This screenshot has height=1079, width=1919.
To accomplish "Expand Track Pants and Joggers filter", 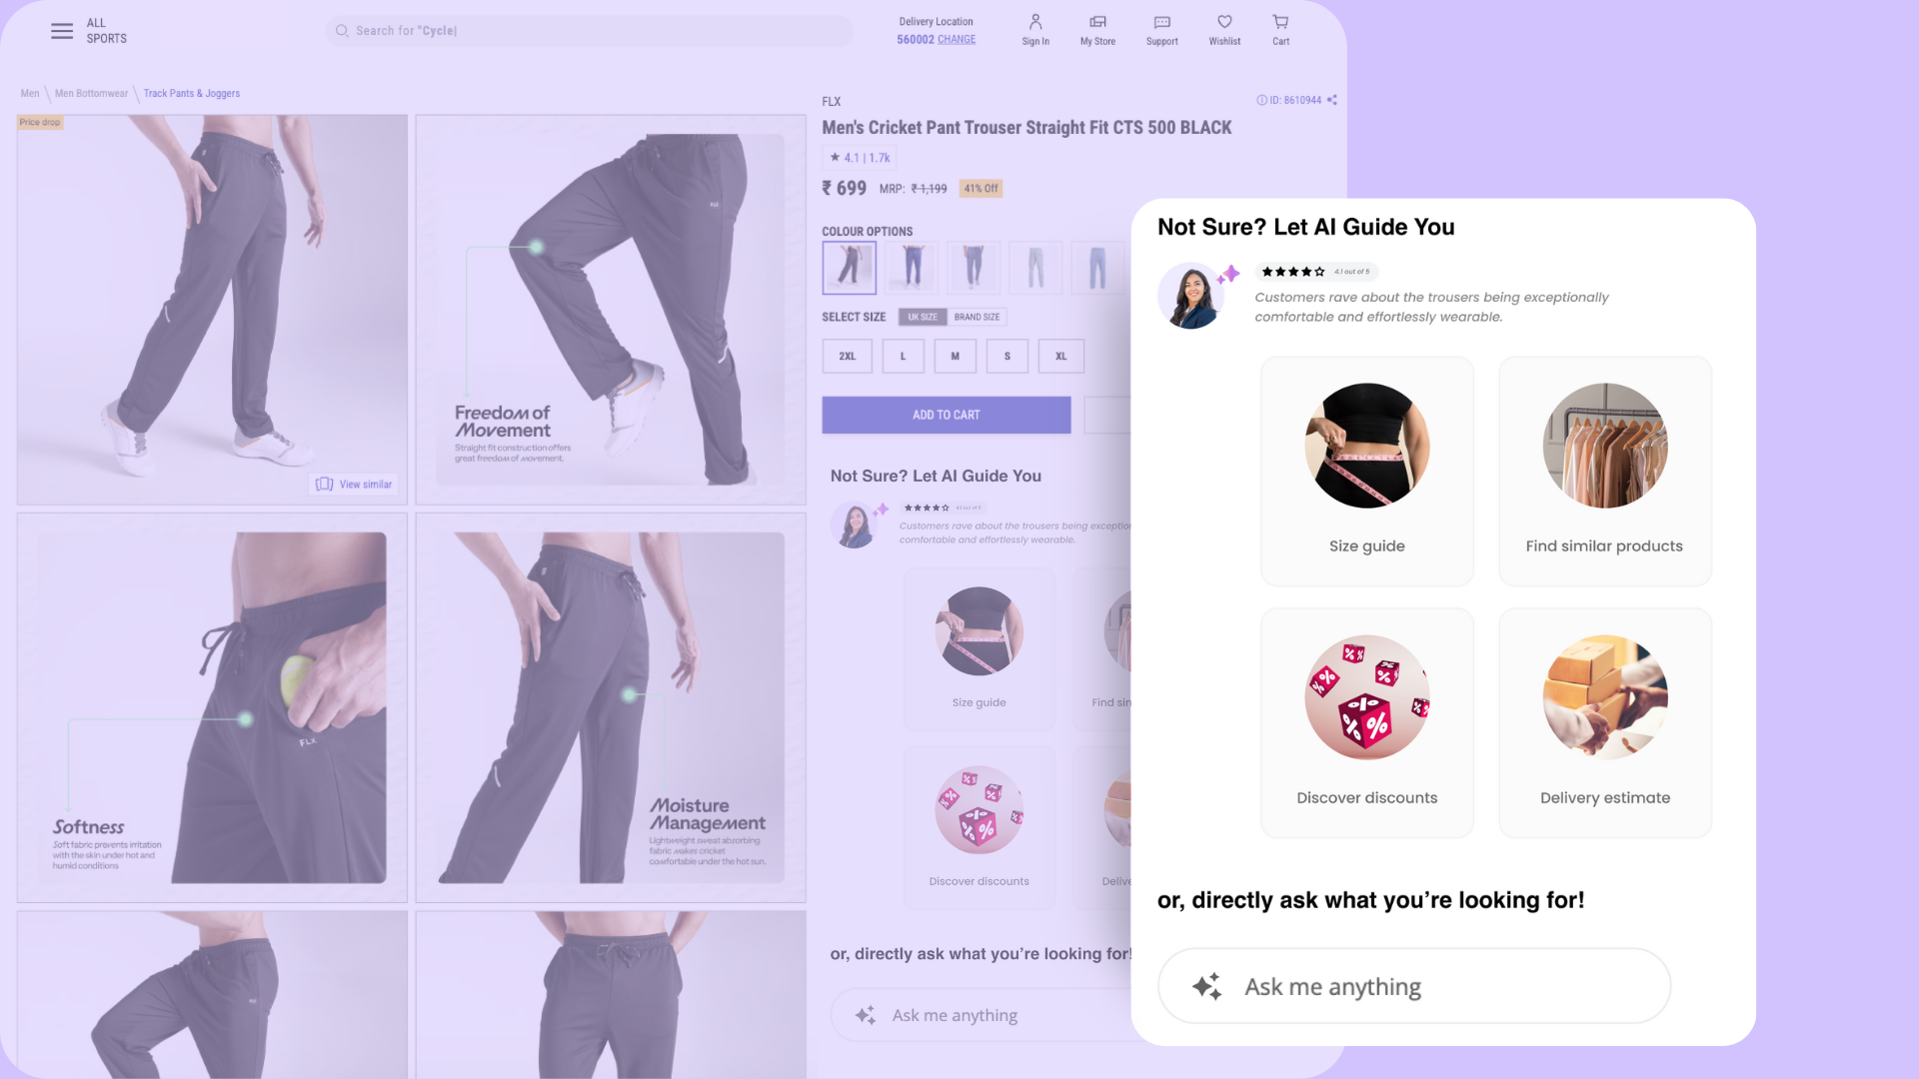I will [x=191, y=92].
